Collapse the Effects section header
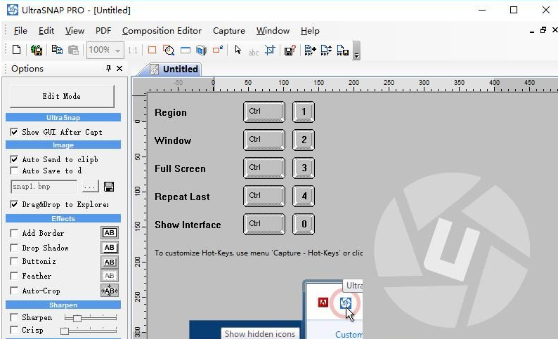This screenshot has width=558, height=339. point(63,218)
